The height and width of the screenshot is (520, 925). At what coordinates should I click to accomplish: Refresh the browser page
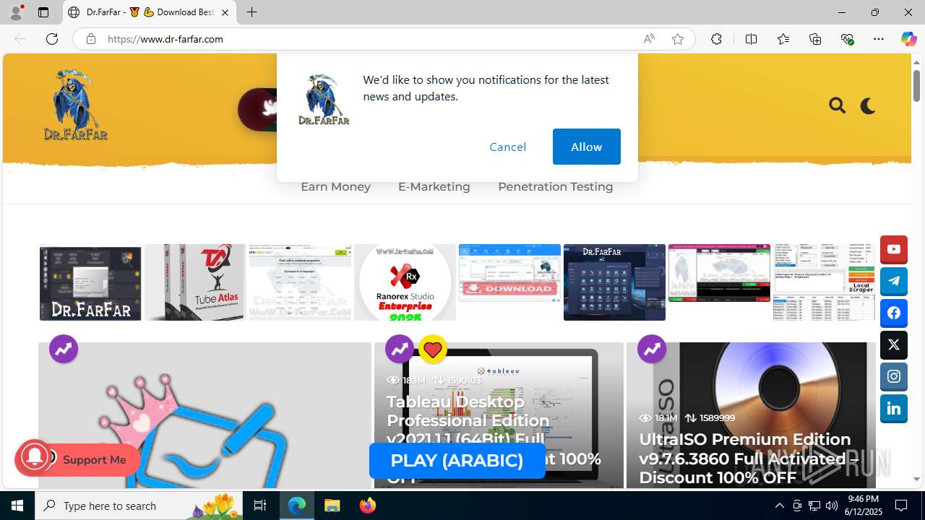(x=52, y=39)
